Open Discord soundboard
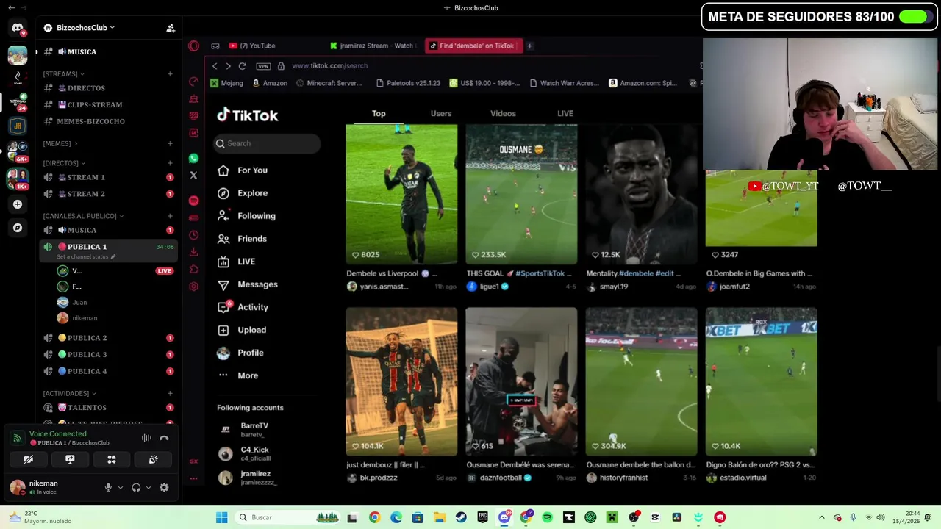 (153, 459)
